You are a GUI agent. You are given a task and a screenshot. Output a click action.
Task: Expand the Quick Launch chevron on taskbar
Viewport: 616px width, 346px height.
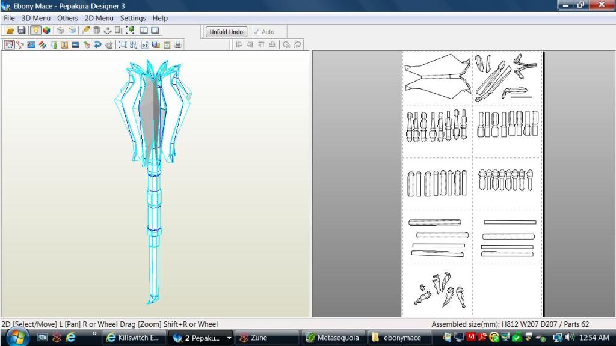[x=94, y=334]
